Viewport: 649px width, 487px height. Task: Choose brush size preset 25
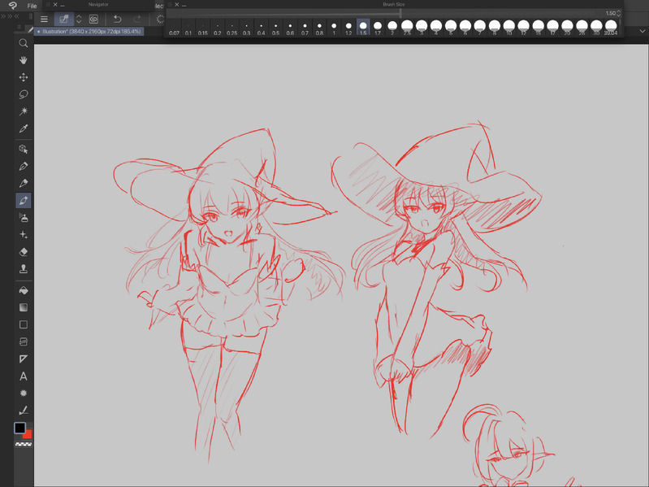point(582,28)
